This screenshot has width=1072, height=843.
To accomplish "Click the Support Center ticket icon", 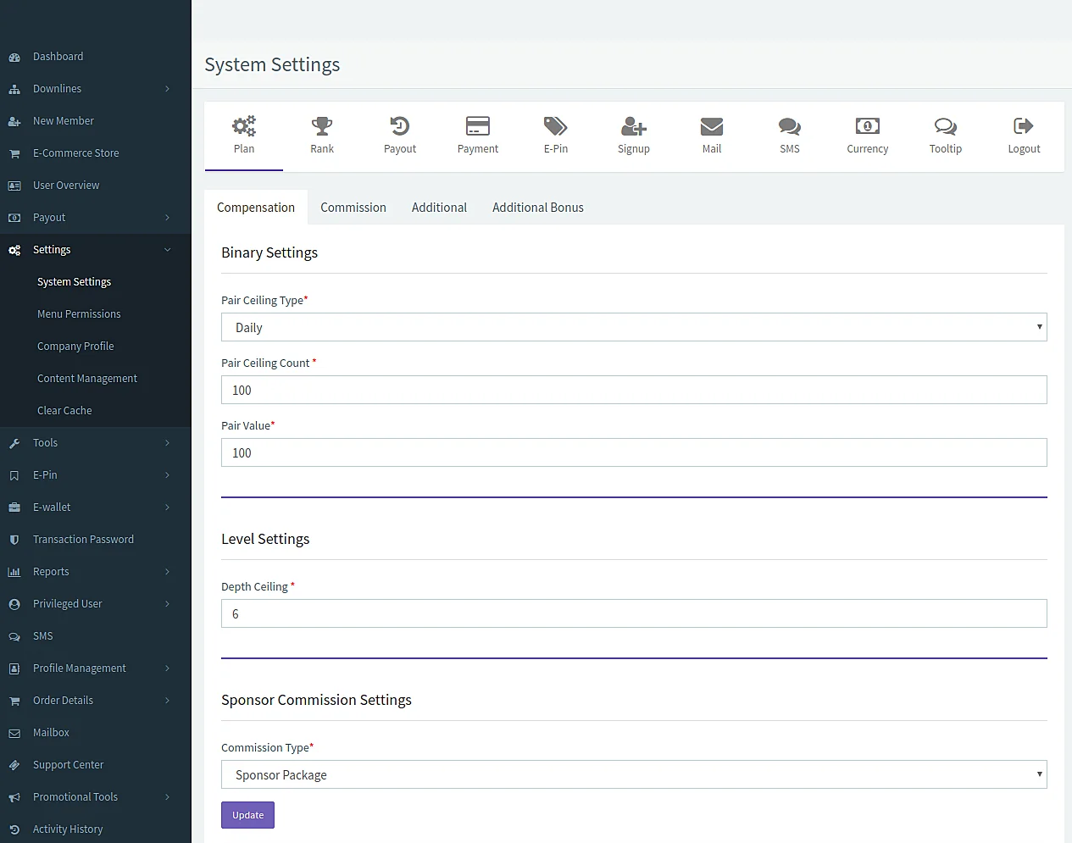I will [x=14, y=766].
